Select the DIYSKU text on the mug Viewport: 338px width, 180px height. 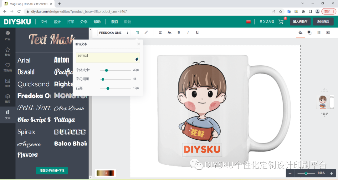point(202,149)
